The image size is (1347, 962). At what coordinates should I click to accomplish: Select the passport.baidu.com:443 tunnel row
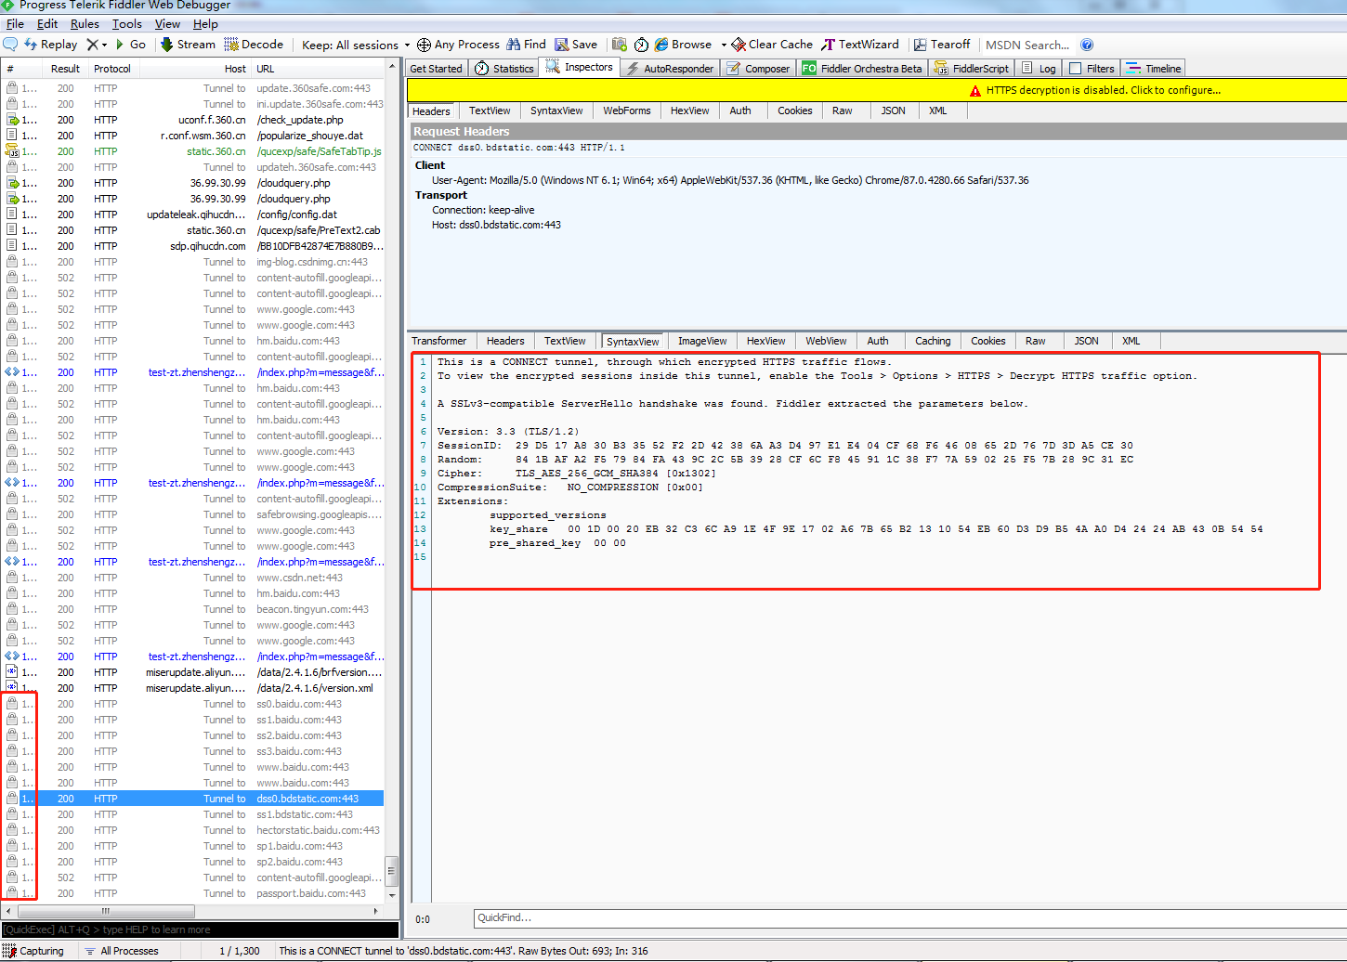(x=192, y=893)
